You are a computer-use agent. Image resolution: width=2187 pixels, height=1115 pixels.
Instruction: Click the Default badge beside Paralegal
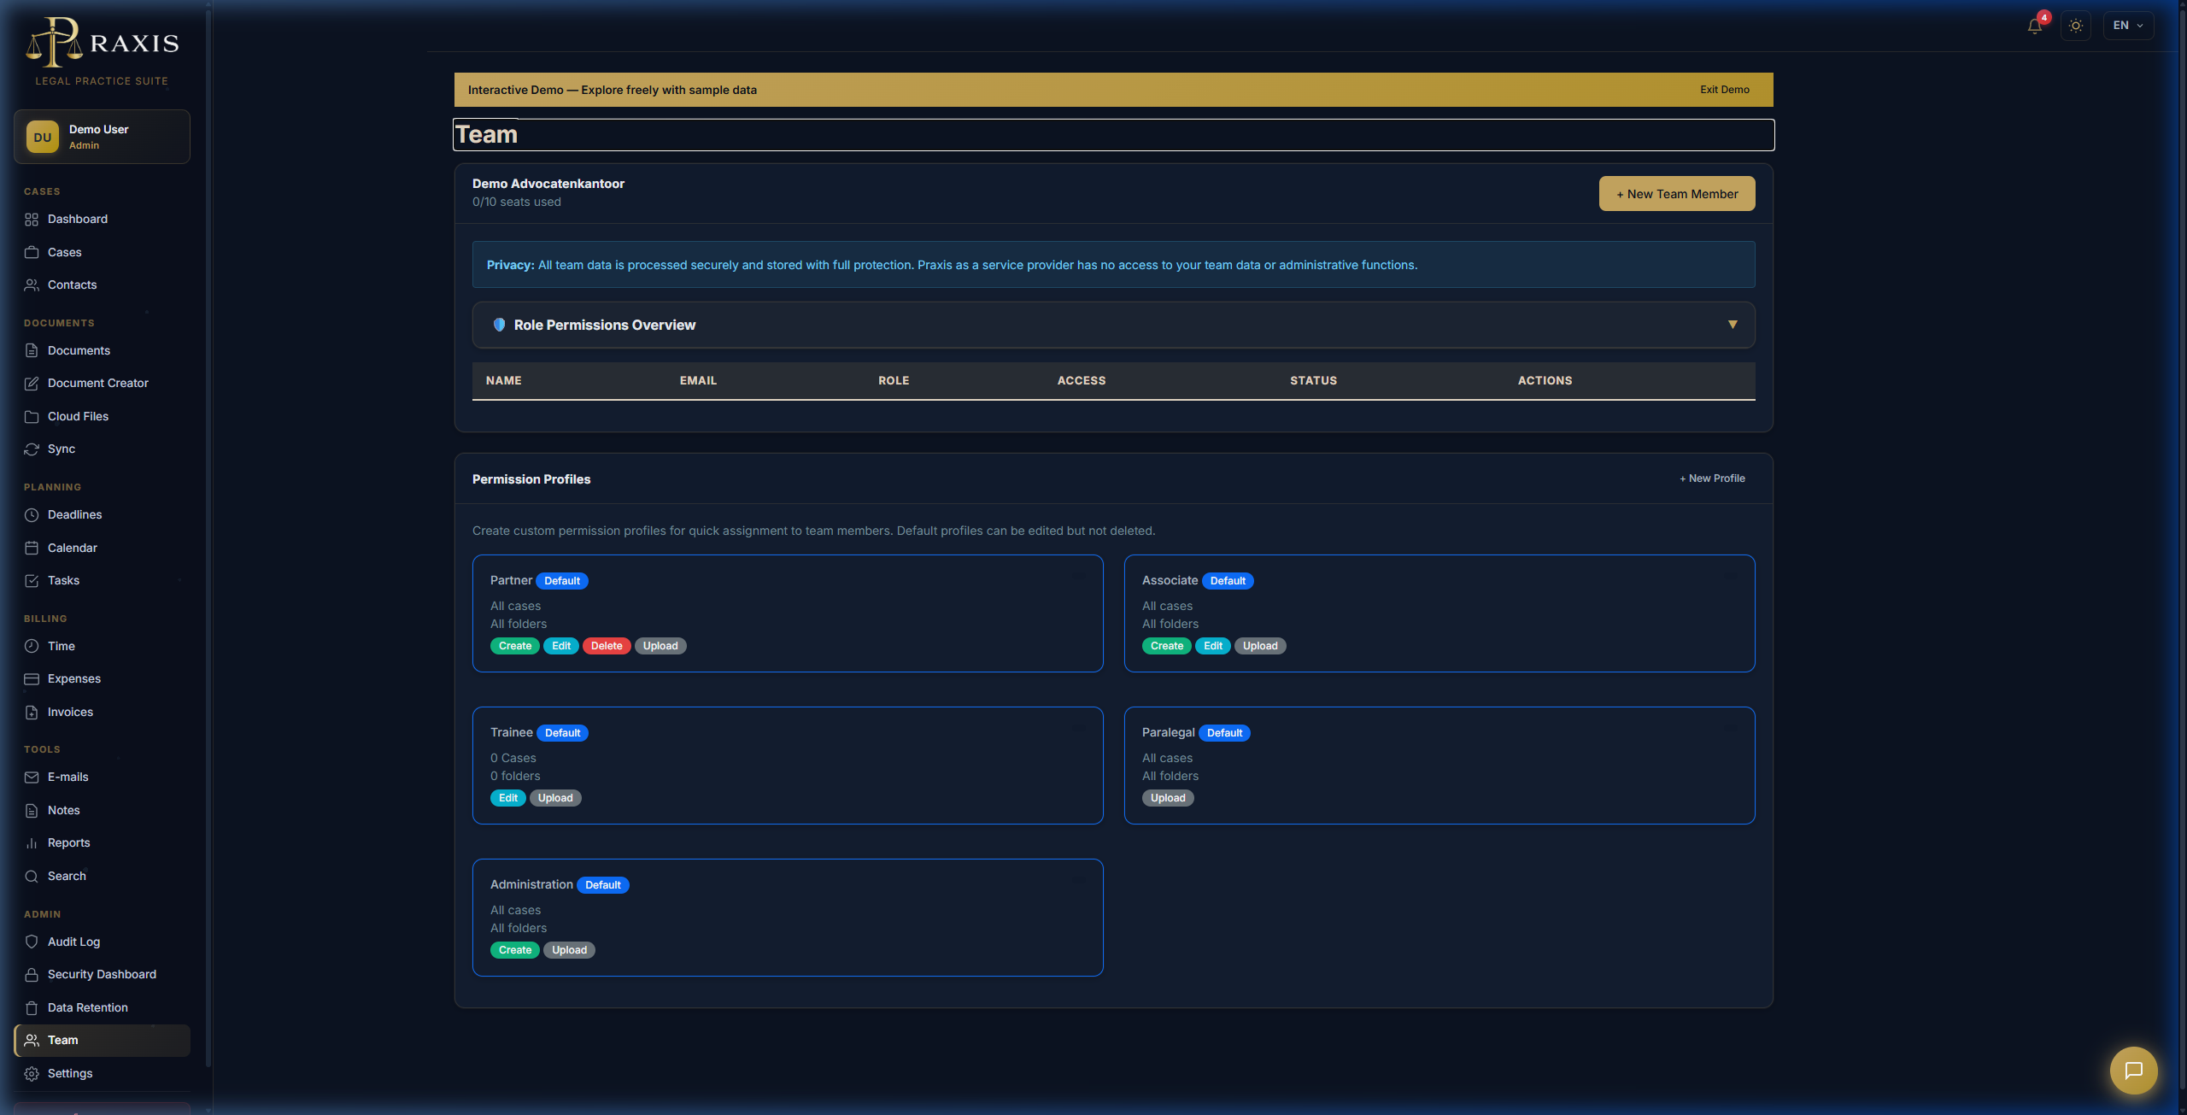pyautogui.click(x=1224, y=733)
